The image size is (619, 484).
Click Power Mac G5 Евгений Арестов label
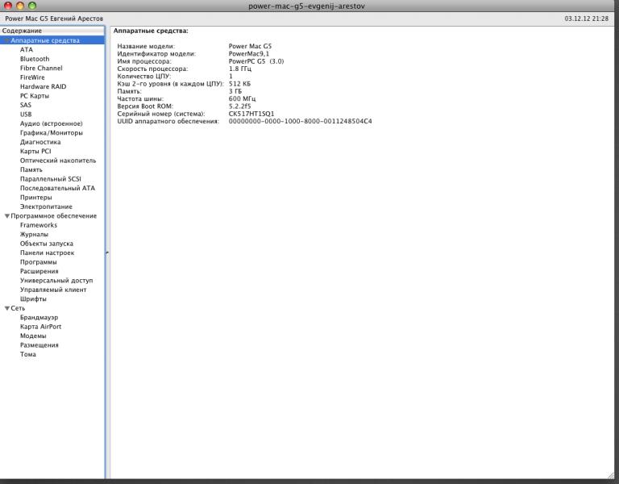point(54,19)
